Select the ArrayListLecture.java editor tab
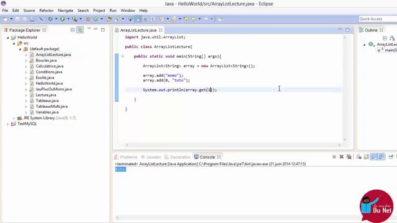Screen dimensions: 397x223 138,30
